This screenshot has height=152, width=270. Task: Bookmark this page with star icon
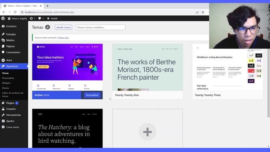click(203, 12)
